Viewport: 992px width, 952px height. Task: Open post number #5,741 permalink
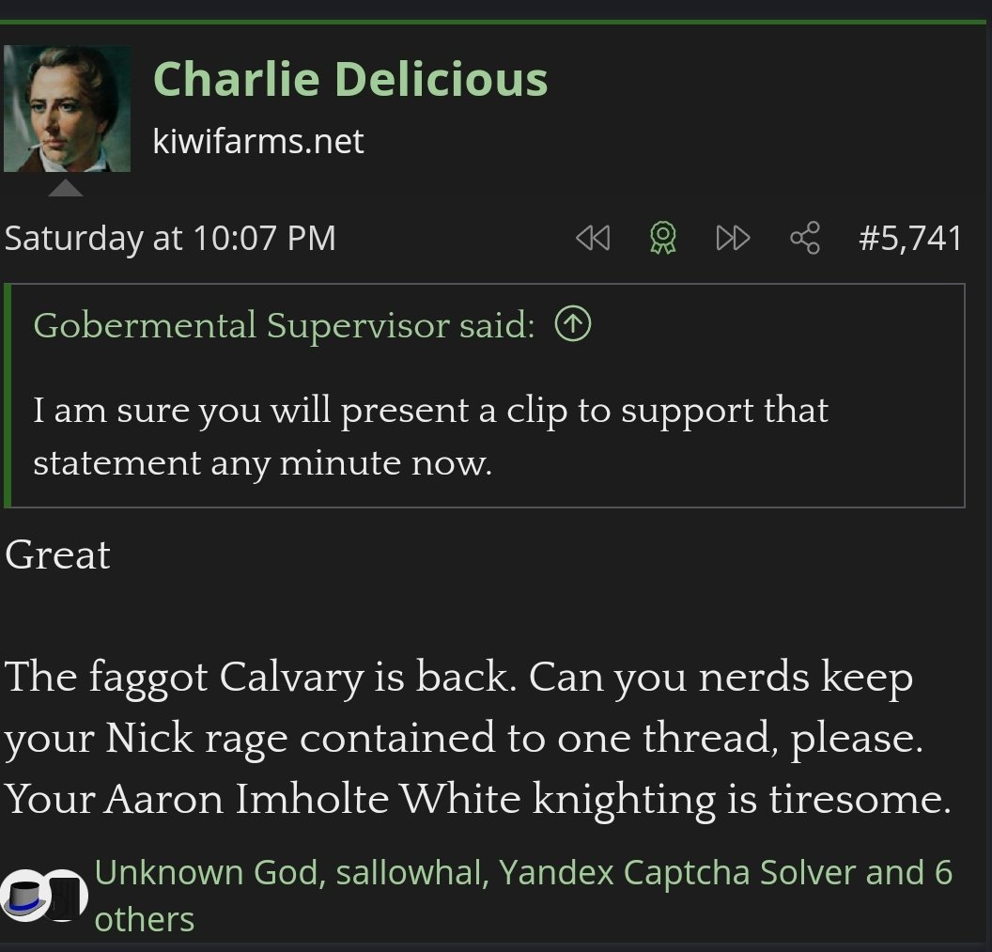pyautogui.click(x=910, y=239)
